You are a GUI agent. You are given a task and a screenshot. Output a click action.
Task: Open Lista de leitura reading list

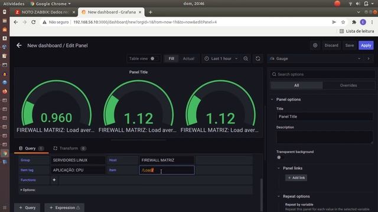click(x=357, y=31)
